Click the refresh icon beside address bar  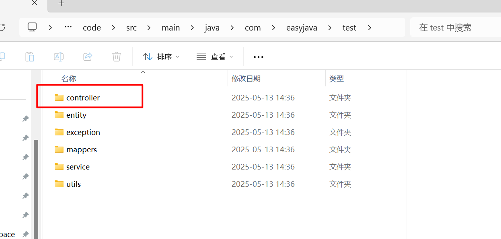coord(2,27)
